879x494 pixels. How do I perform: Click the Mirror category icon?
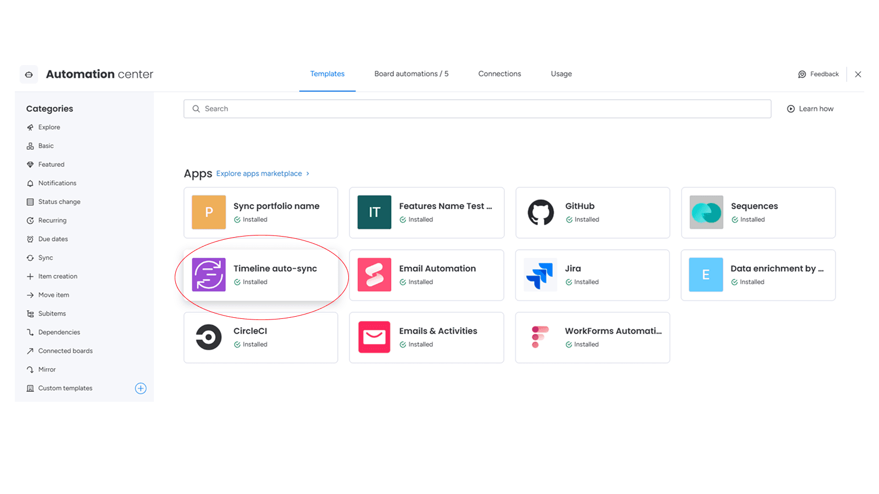[30, 369]
